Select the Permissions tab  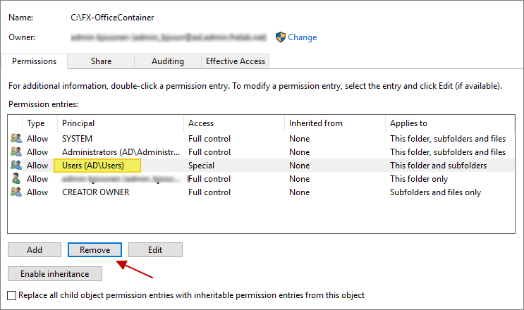click(x=34, y=61)
